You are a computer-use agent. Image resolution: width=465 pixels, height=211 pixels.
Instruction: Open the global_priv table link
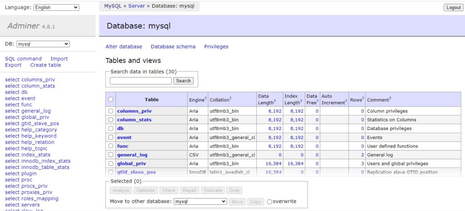131,163
